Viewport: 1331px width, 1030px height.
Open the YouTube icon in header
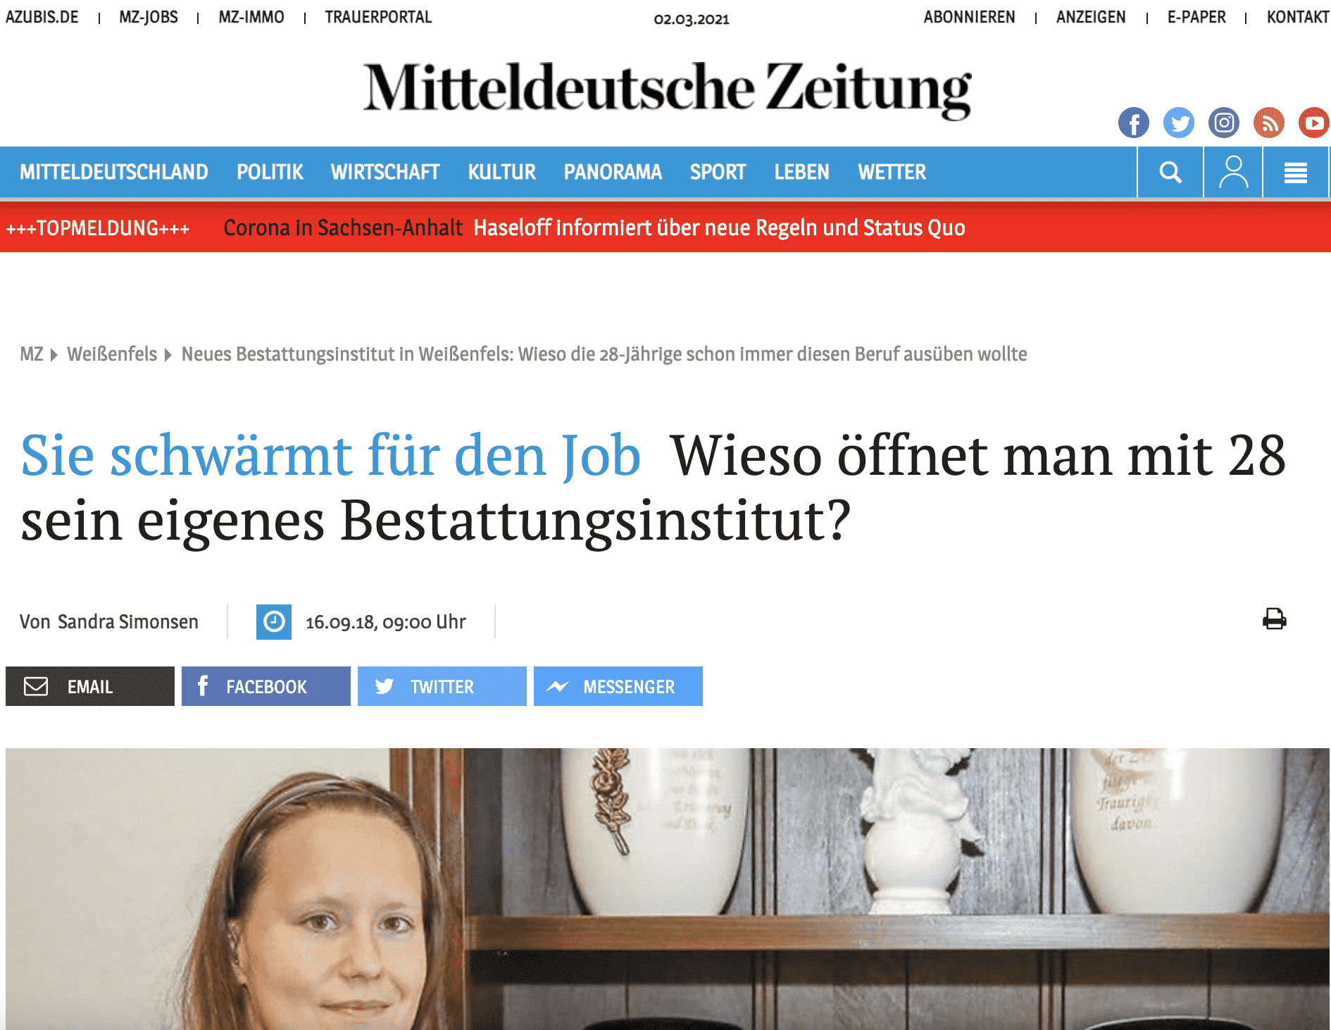1314,123
